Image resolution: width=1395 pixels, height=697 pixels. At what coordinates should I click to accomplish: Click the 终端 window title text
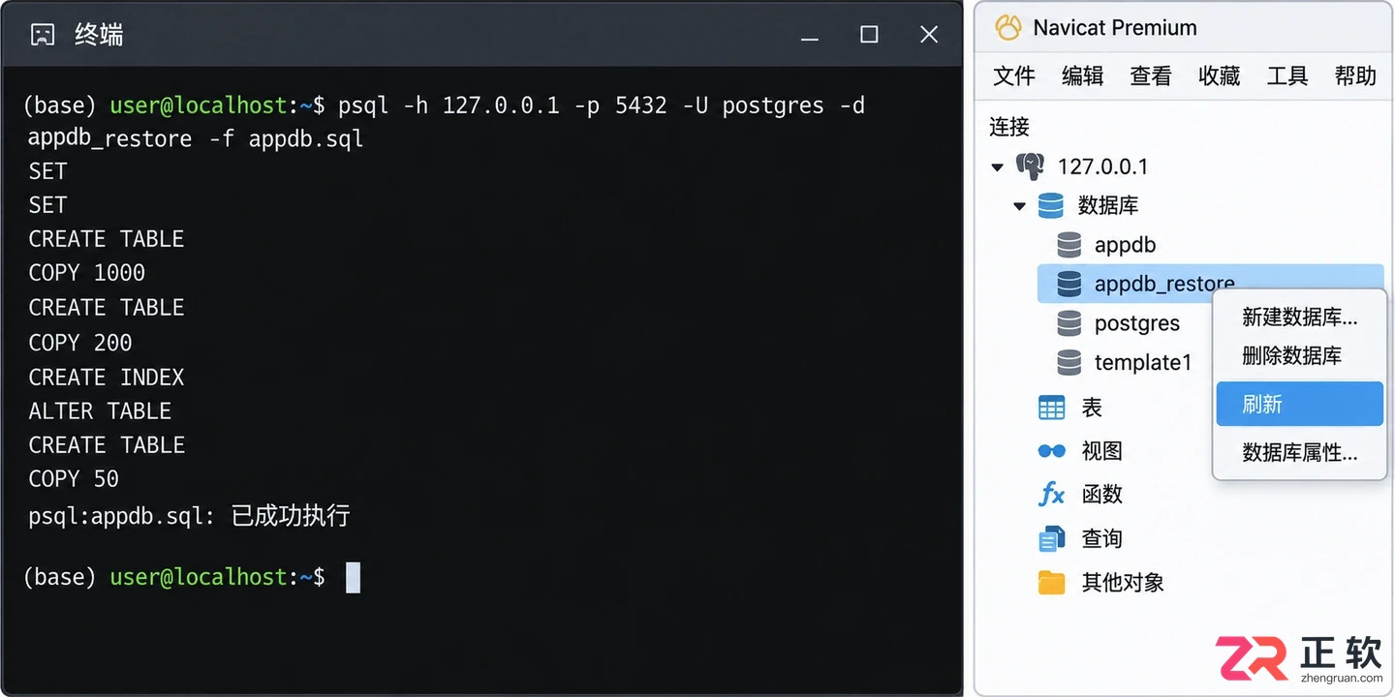pos(100,36)
